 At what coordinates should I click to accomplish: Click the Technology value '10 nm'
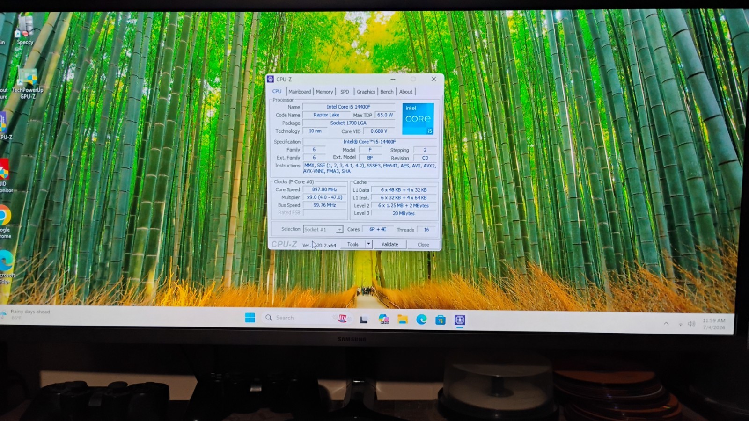(315, 131)
